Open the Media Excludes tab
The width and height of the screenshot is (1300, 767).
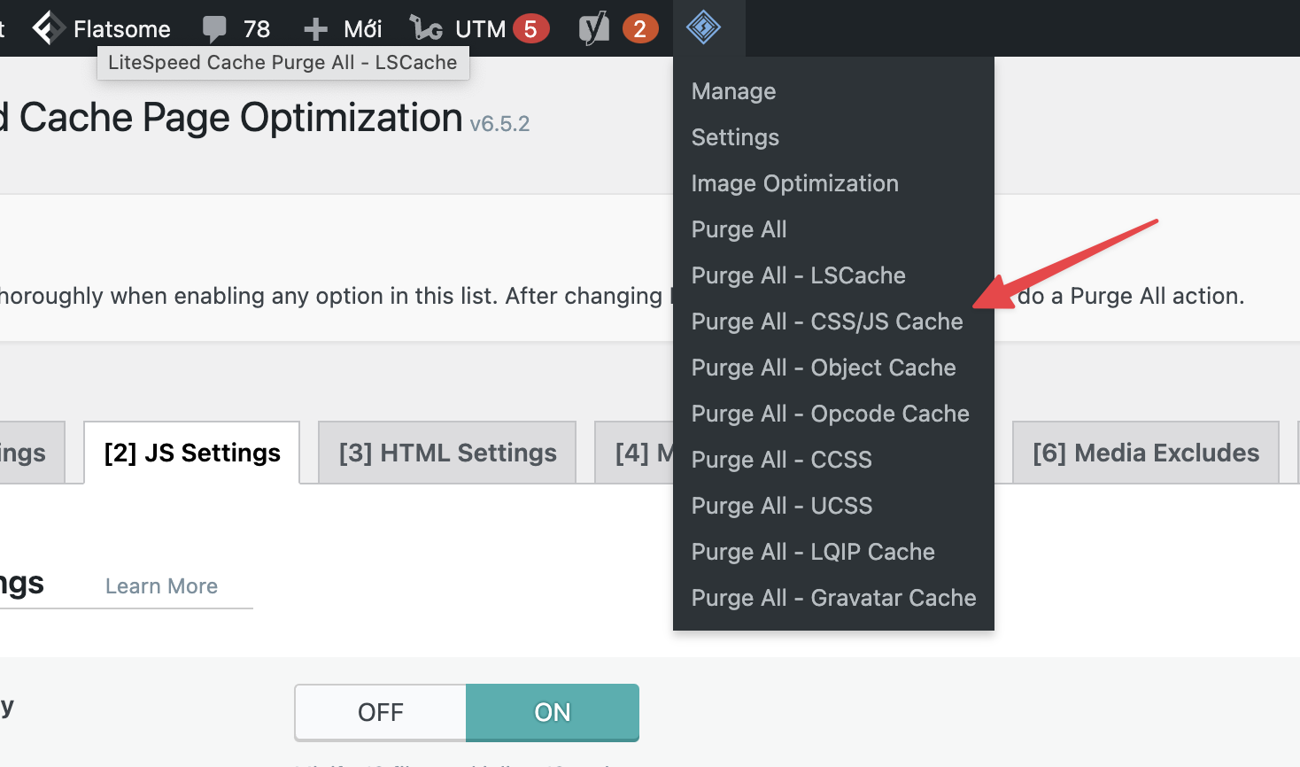tap(1145, 453)
